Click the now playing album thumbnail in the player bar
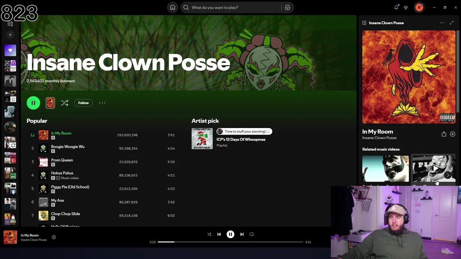 click(x=10, y=237)
